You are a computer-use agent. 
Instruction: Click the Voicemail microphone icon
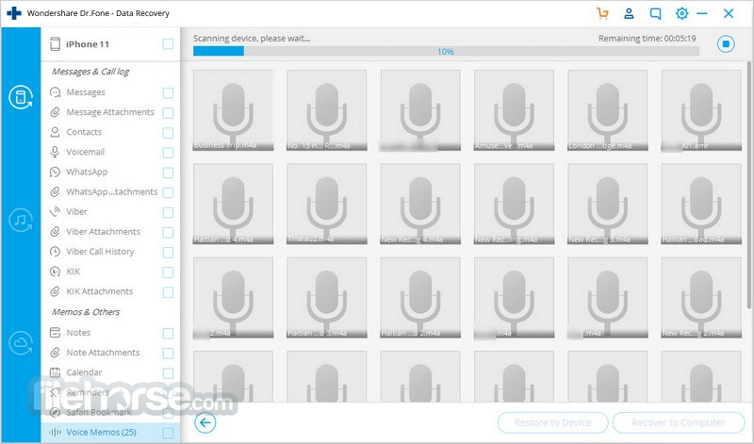[56, 152]
